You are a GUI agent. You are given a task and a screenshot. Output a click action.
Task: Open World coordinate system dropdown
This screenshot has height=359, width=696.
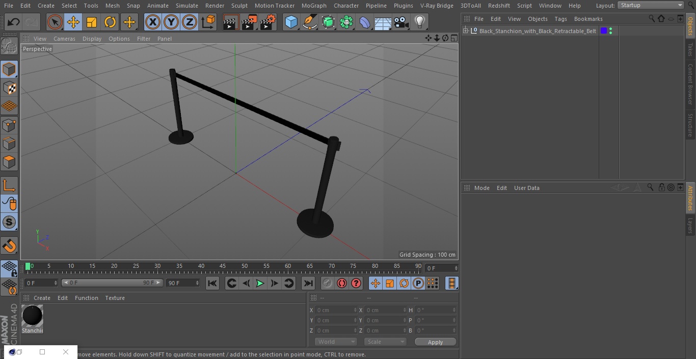(336, 342)
